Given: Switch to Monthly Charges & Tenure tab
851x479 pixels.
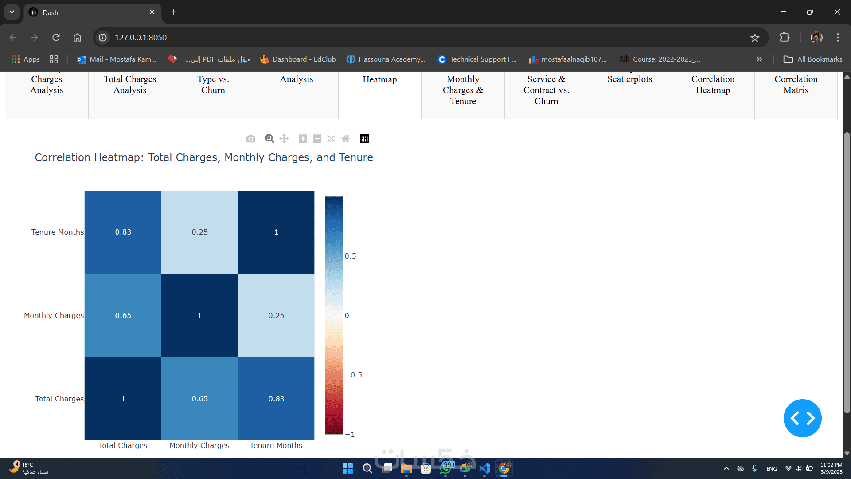Looking at the screenshot, I should click(463, 90).
